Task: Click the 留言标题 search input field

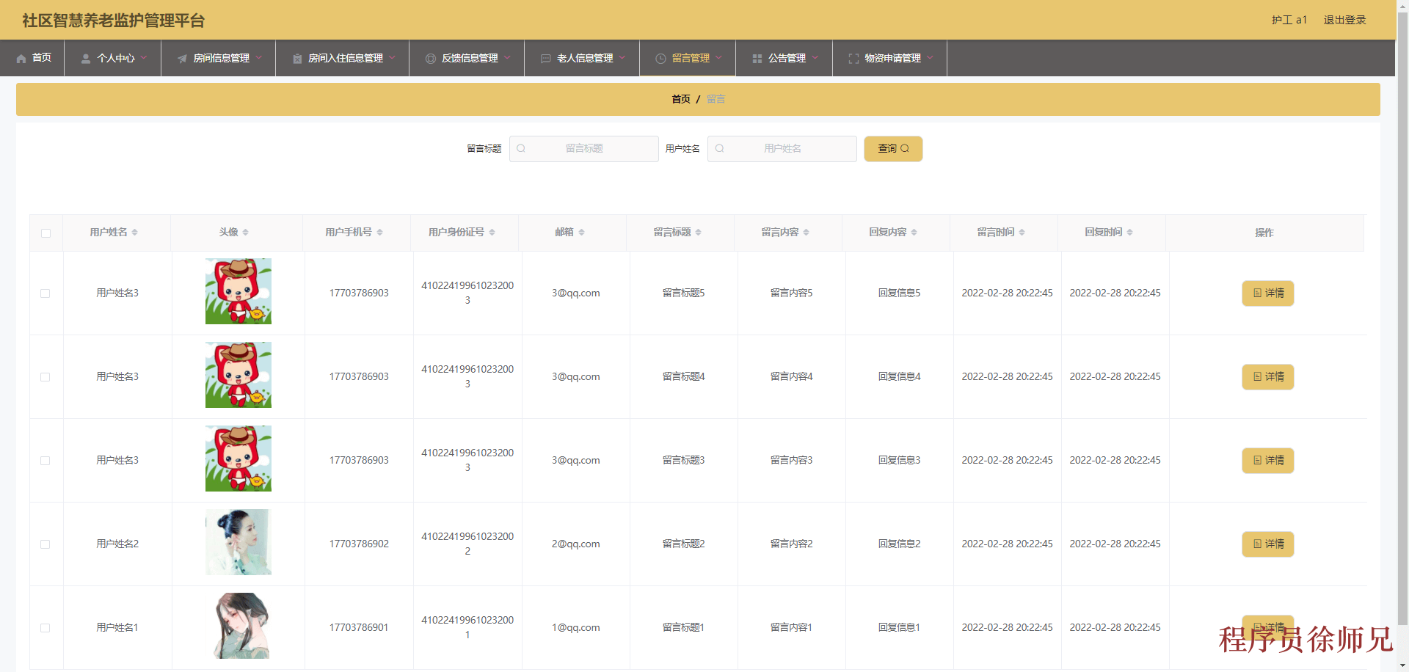Action: [584, 149]
